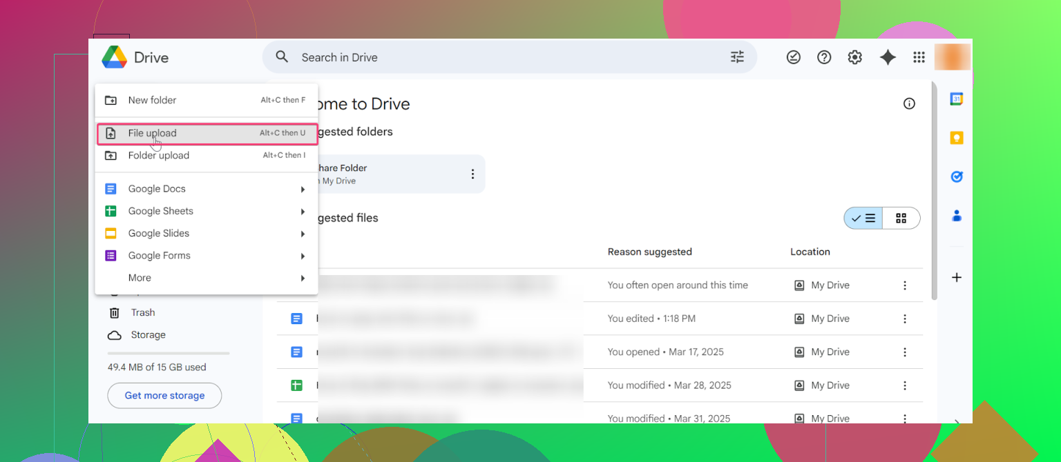Click the storage usage progress bar
The height and width of the screenshot is (462, 1061).
(169, 353)
